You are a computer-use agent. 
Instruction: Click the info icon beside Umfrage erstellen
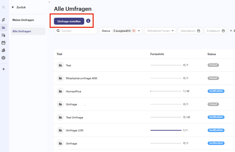pyautogui.click(x=88, y=21)
